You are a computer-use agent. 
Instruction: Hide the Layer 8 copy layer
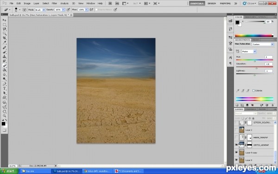[x=236, y=152]
